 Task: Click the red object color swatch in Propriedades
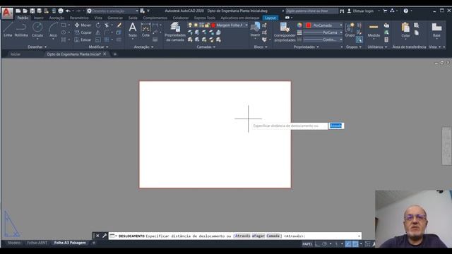pyautogui.click(x=309, y=25)
